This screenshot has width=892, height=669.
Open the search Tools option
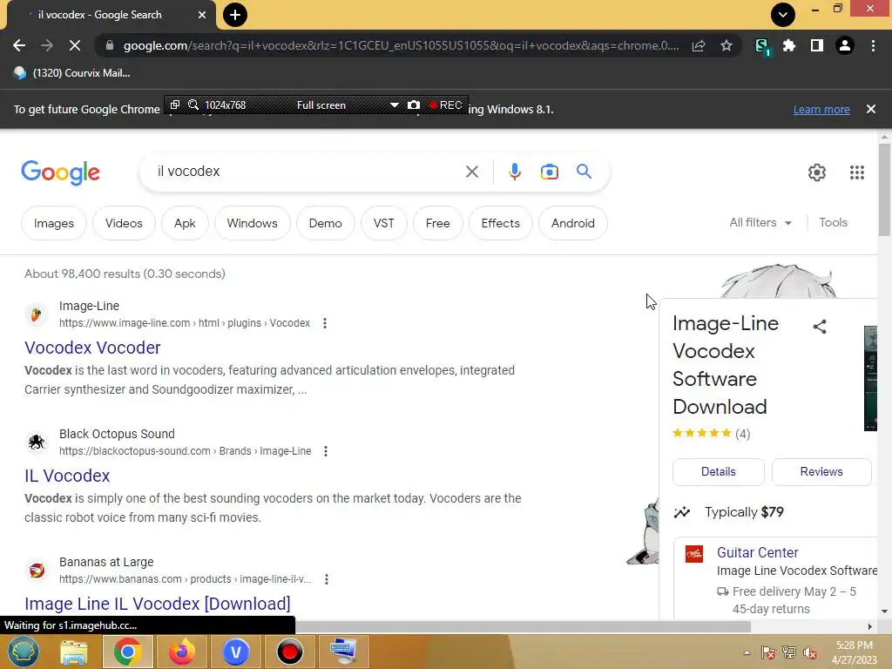834,222
